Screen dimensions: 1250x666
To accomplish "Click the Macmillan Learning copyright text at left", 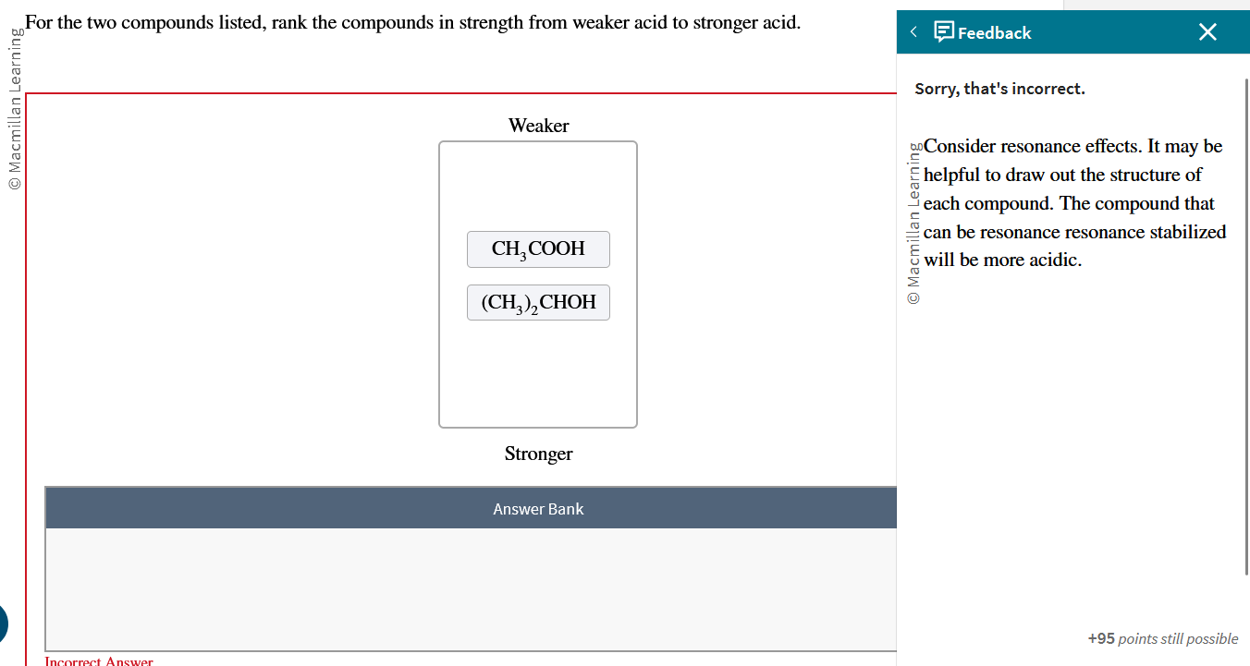I will coord(14,109).
